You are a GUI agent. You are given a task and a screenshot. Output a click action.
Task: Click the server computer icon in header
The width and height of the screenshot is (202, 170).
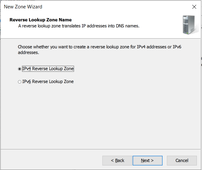188,25
